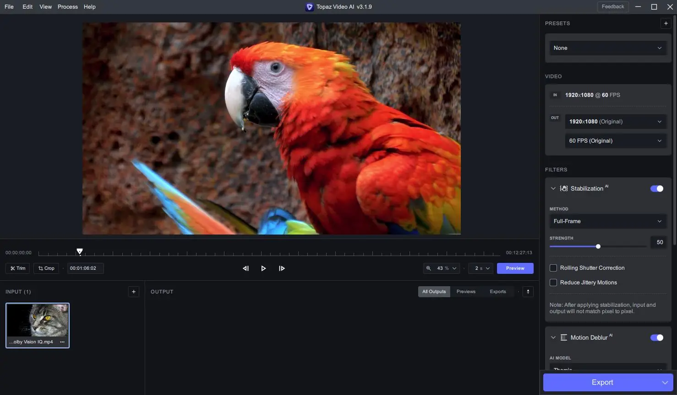This screenshot has height=395, width=677.
Task: Add a new preset with plus icon
Action: tap(666, 23)
